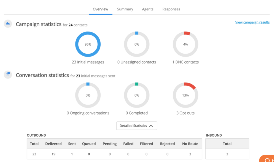Click the 'for 24 contacts' text
This screenshot has height=162, width=274.
[x=75, y=25]
